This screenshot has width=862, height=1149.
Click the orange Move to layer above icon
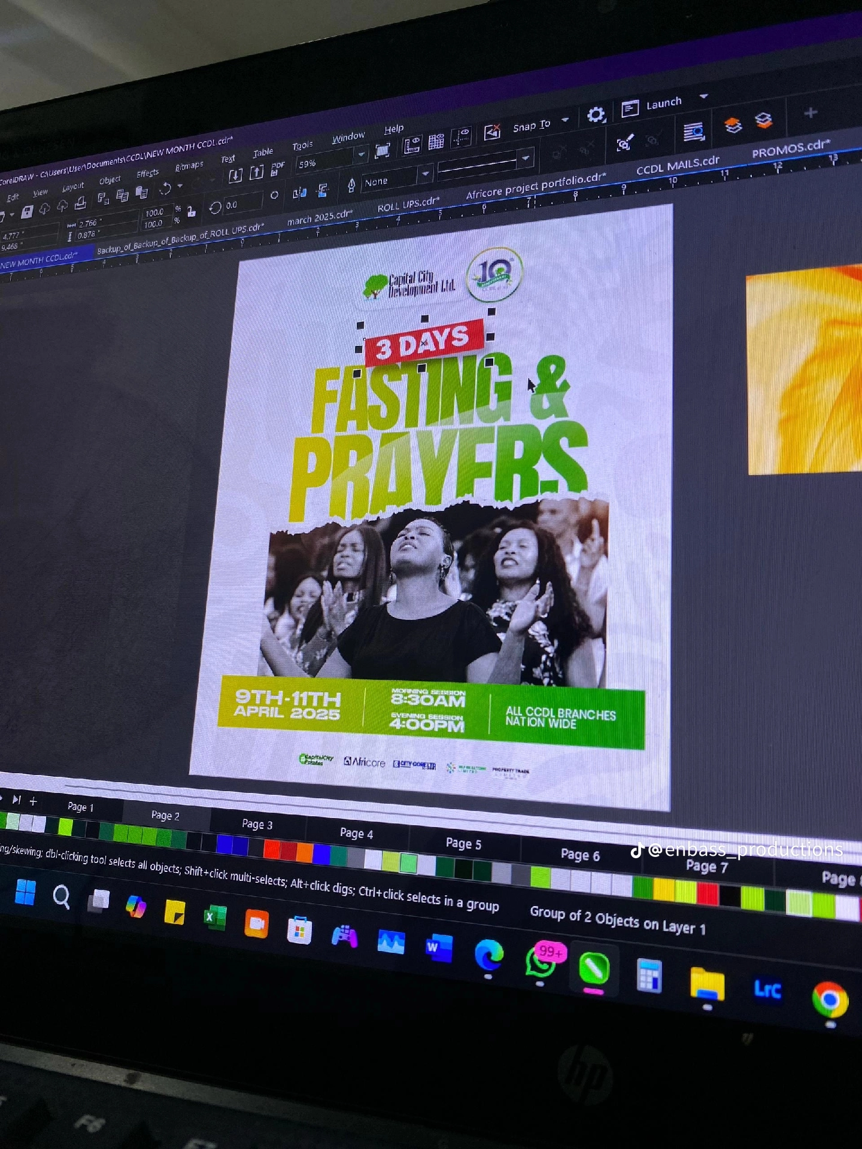(x=733, y=125)
